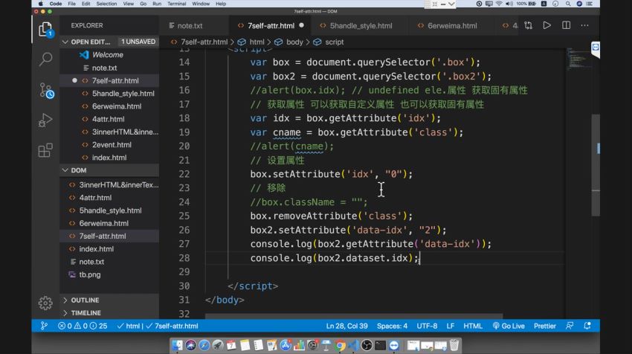Viewport: 632px width, 354px height.
Task: Click Spaces: 4 indentation setting
Action: click(x=392, y=326)
